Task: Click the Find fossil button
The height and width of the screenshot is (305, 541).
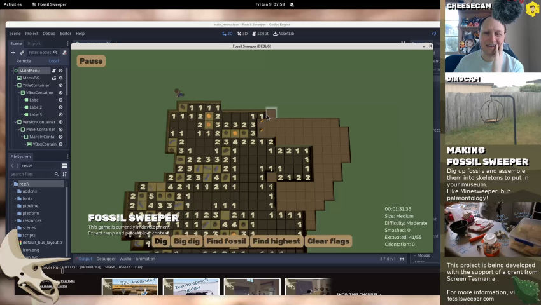Action: (x=226, y=241)
